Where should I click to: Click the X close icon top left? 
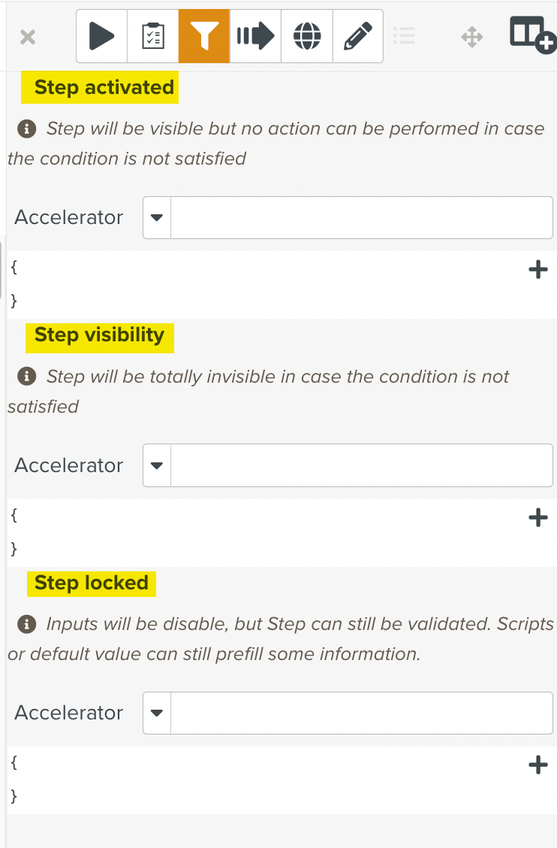(27, 35)
